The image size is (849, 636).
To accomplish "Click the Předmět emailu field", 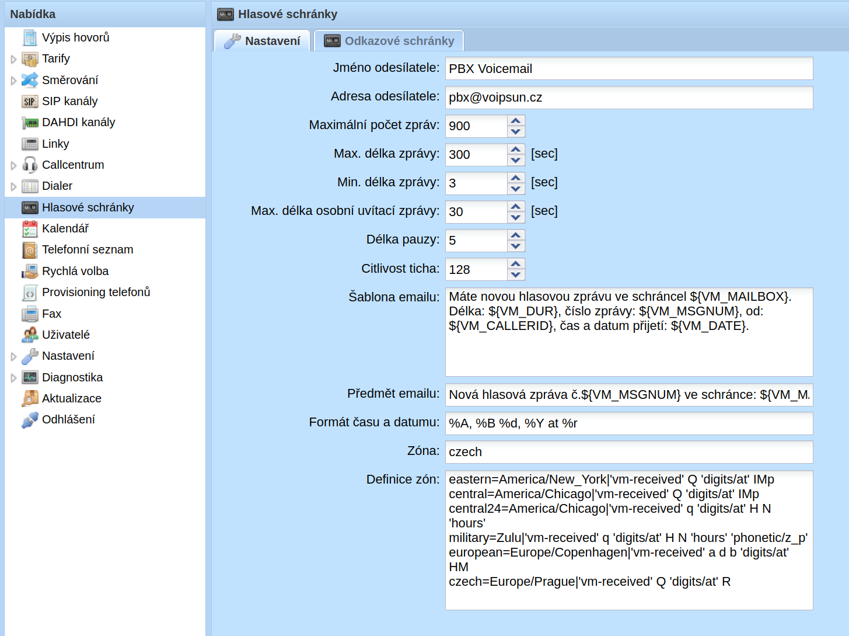I will (x=629, y=395).
